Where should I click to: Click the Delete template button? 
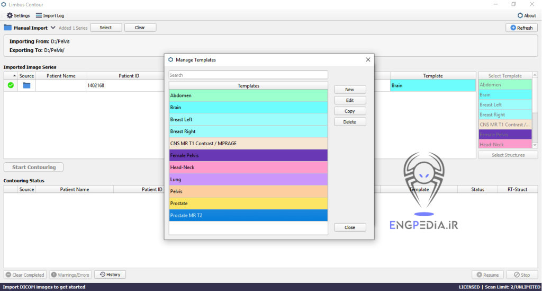[x=349, y=122]
